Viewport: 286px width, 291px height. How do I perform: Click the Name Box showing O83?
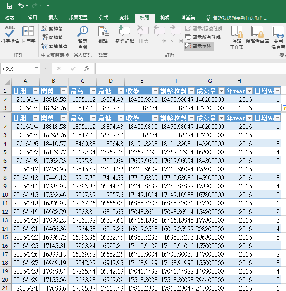pos(17,69)
